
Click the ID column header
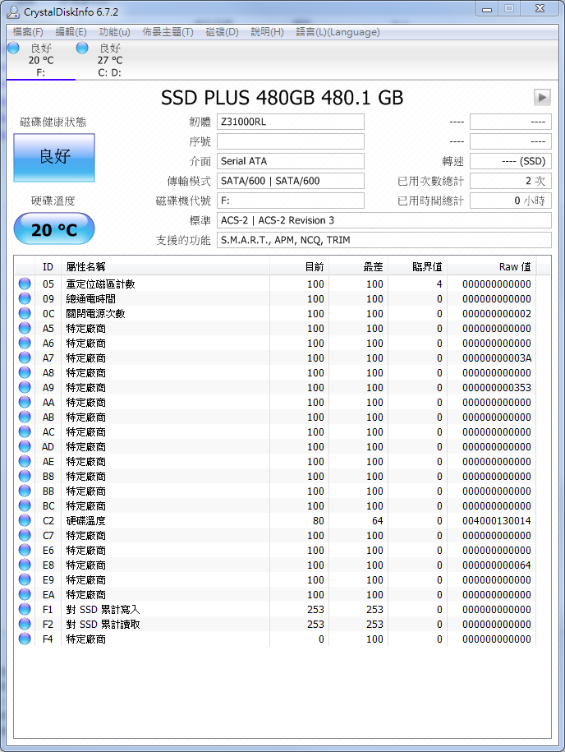pos(48,267)
